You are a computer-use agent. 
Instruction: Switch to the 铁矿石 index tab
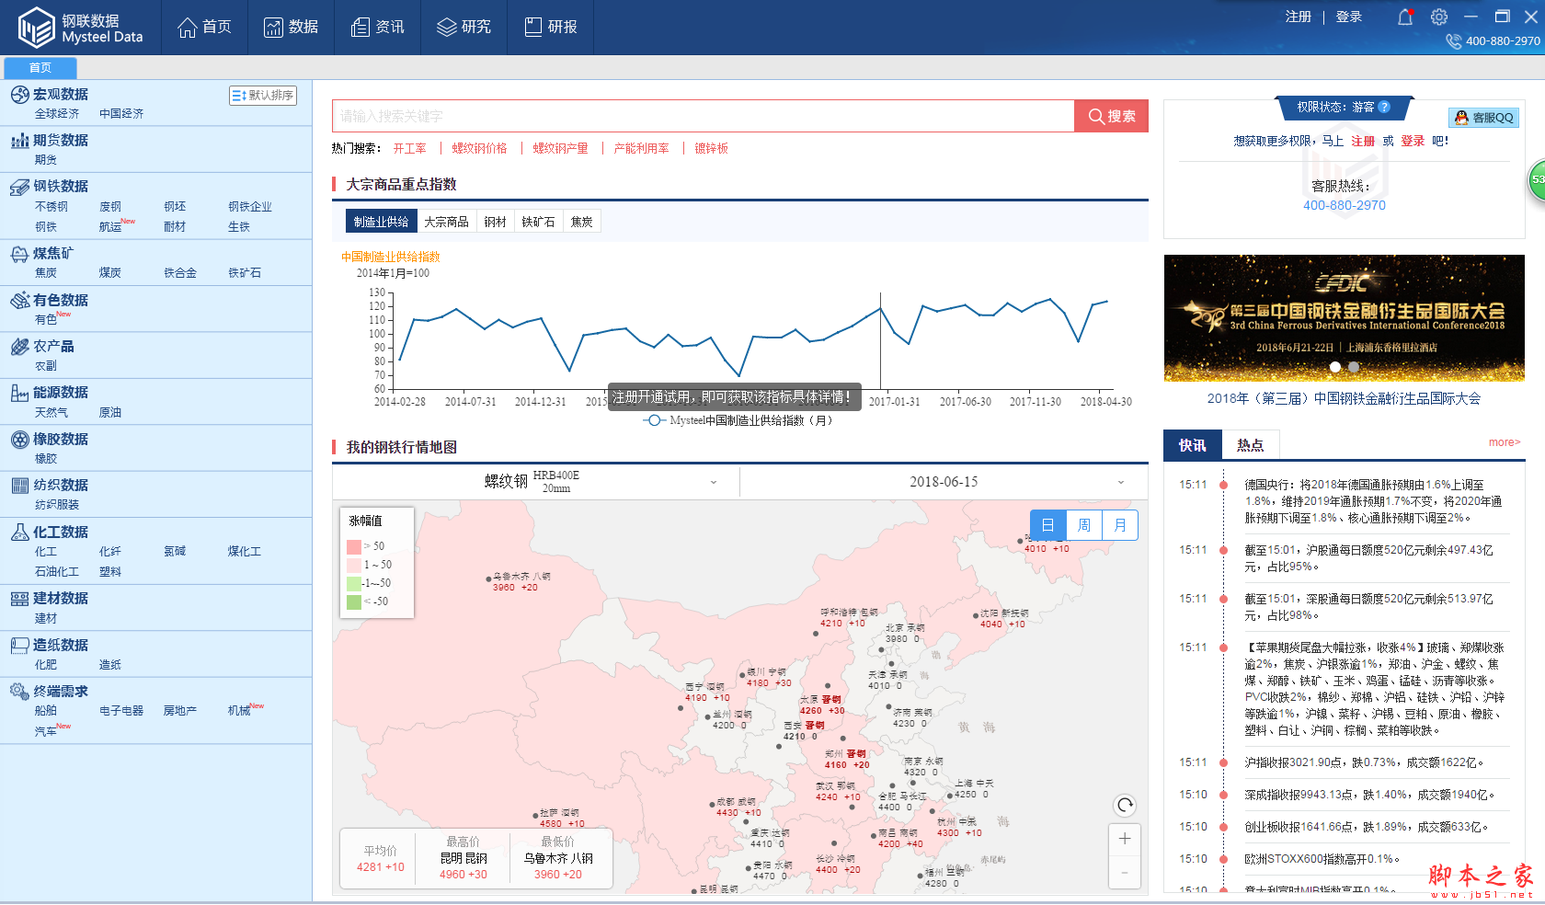538,222
